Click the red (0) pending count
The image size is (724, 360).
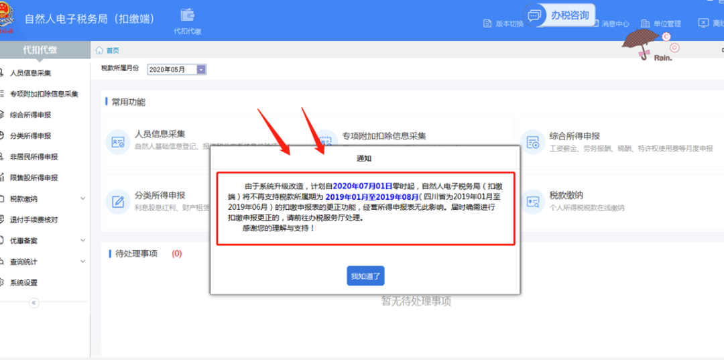(177, 253)
